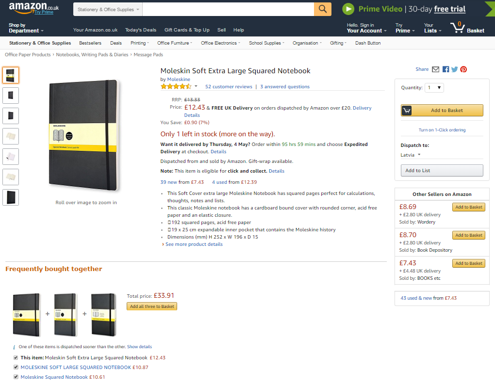Image resolution: width=495 pixels, height=386 pixels.
Task: Open the School Supplies submenu
Action: click(x=266, y=43)
